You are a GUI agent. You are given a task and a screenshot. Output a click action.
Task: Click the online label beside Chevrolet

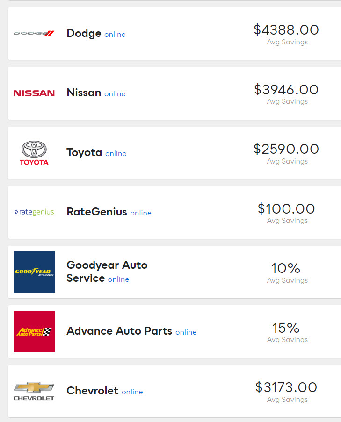coord(132,392)
